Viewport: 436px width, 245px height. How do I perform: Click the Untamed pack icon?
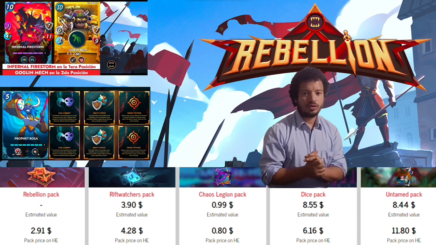(404, 177)
